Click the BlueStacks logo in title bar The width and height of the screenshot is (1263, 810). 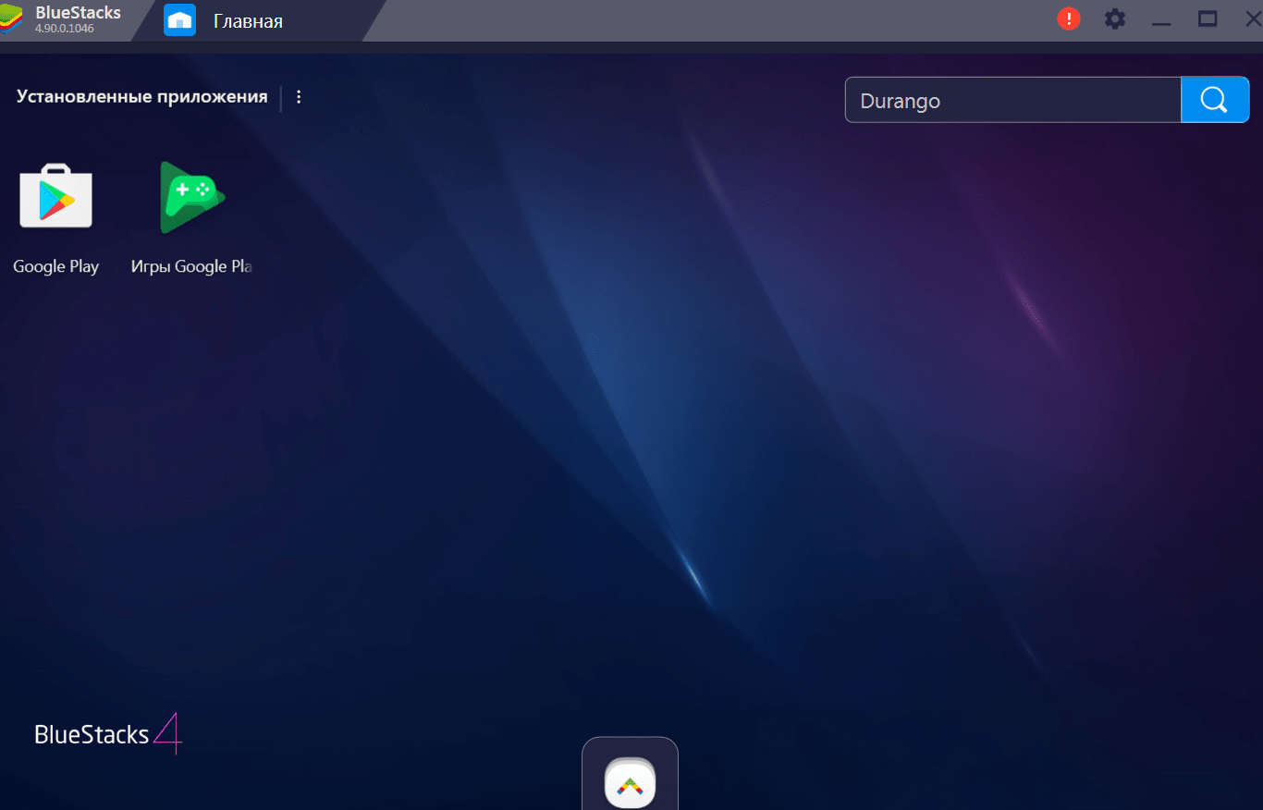coord(10,18)
